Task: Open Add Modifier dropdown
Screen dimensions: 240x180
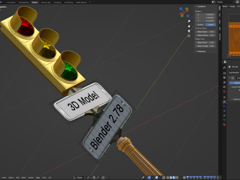Action: [234, 72]
